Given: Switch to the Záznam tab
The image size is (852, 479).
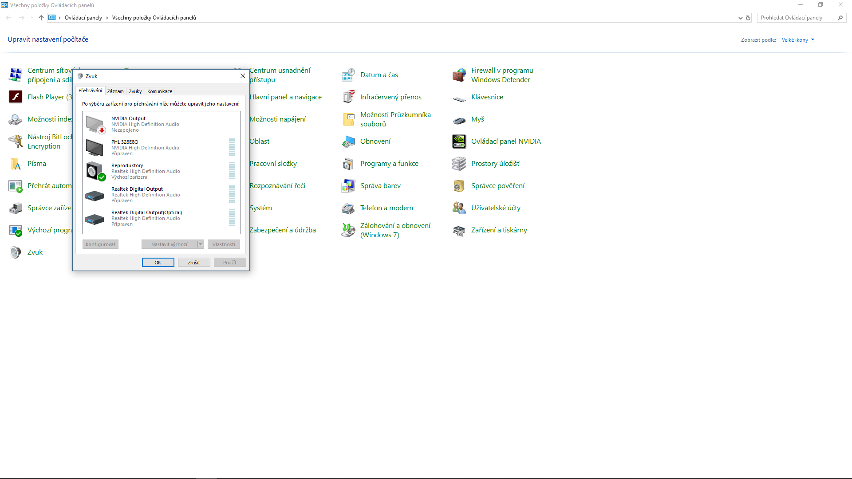Looking at the screenshot, I should point(115,91).
